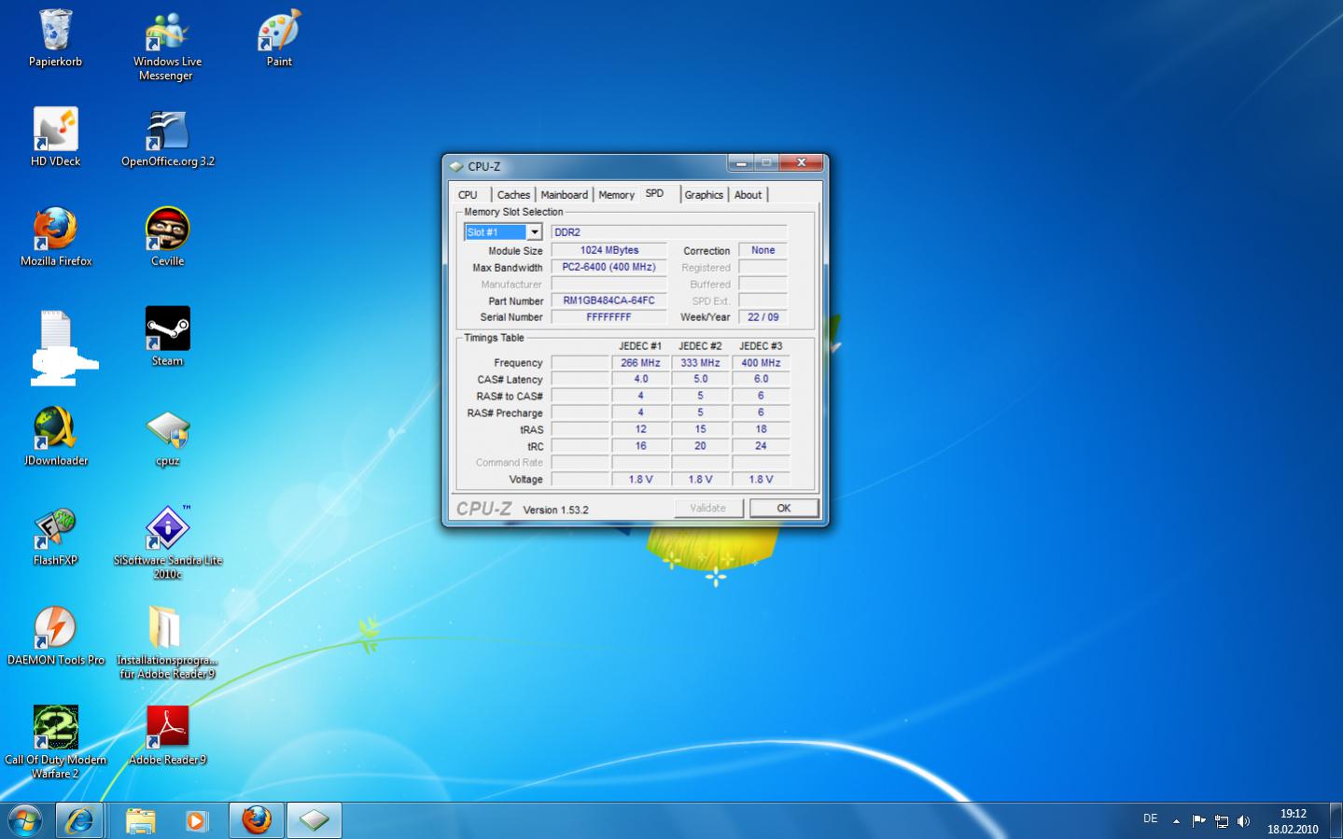Select Call Of Duty Modern Warfare 2 icon
Viewport: 1343px width, 839px height.
55,742
